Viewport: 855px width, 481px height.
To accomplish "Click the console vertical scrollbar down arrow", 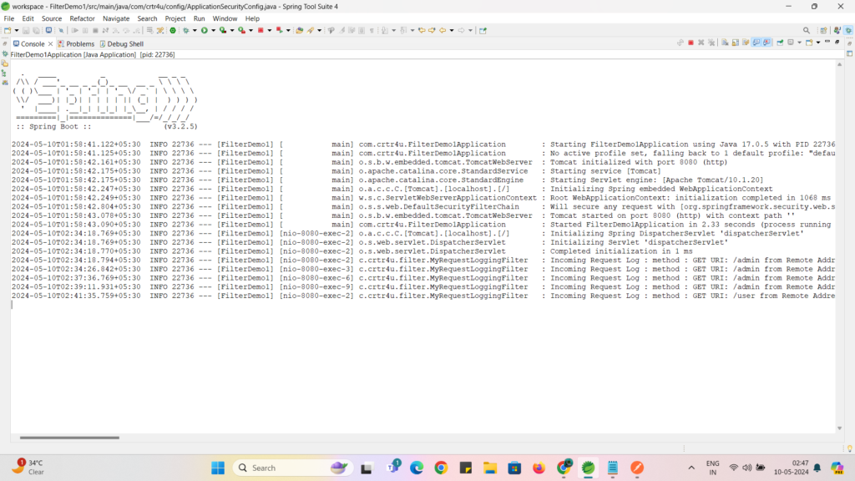I will 840,428.
